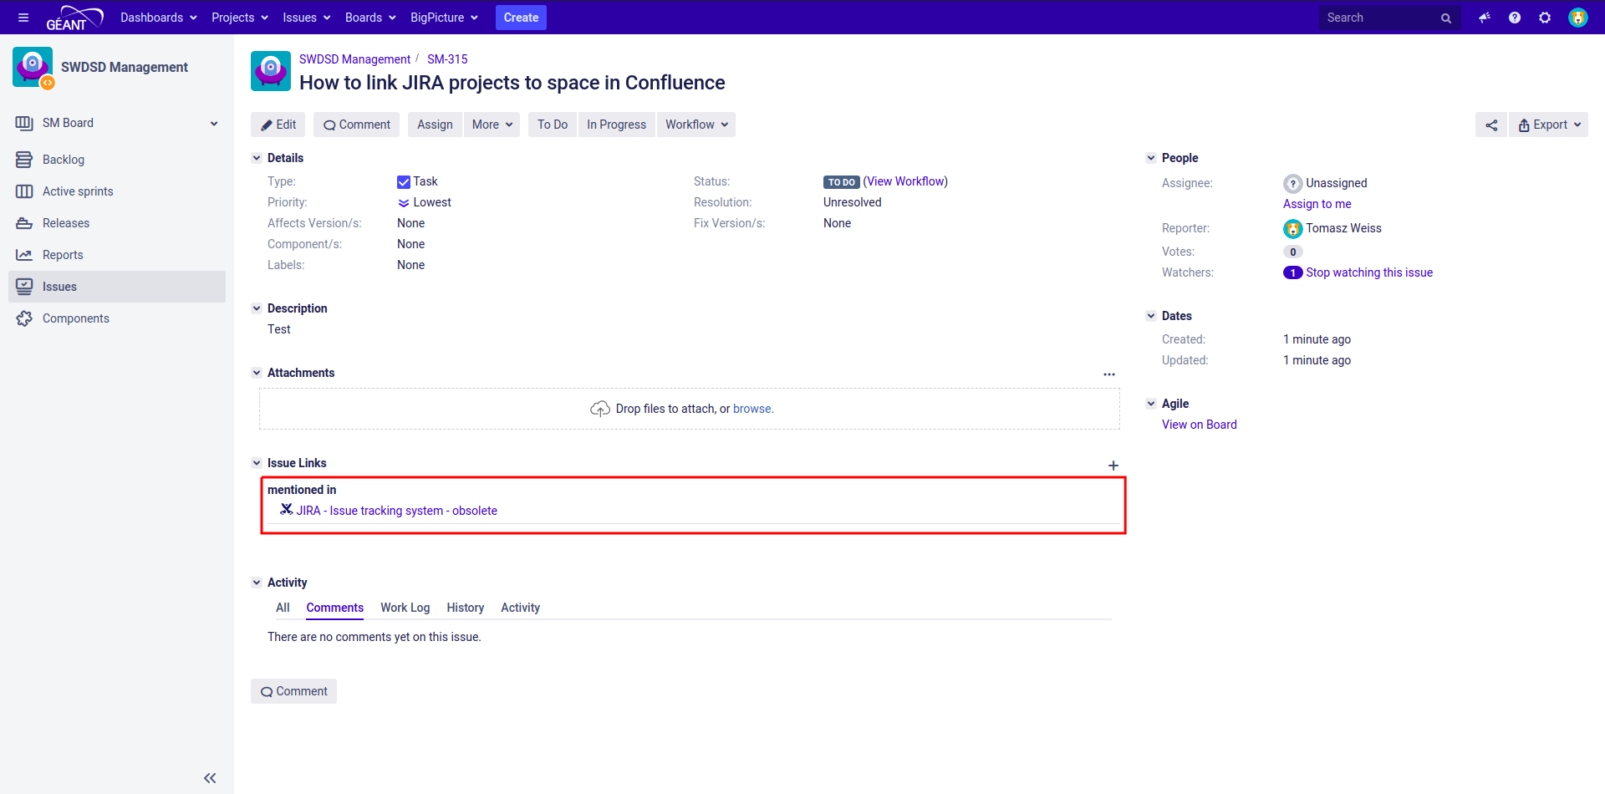The height and width of the screenshot is (794, 1605).
Task: Click the bottom Comment button
Action: pos(293,691)
